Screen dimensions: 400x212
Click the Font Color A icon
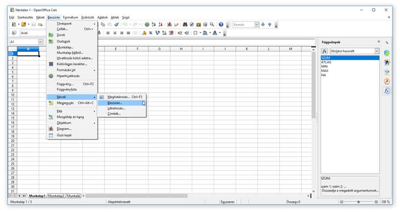tap(215, 33)
